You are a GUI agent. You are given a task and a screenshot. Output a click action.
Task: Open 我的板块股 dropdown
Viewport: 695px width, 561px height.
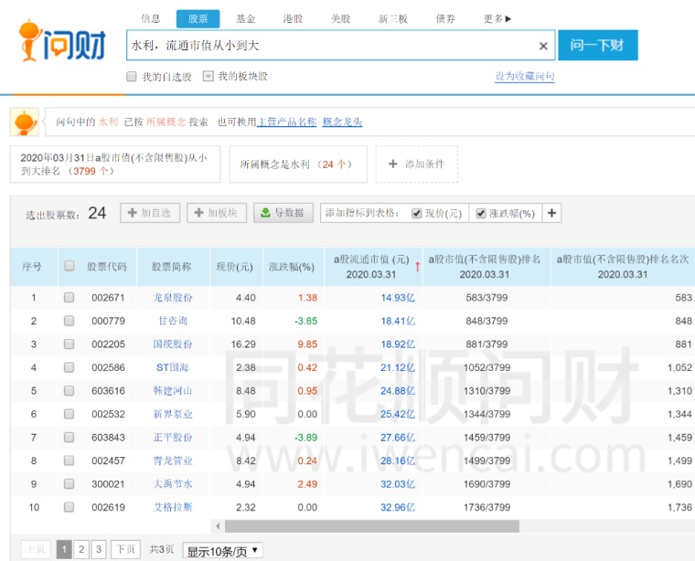click(208, 76)
